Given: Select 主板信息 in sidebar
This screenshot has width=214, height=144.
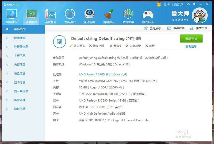Looking at the screenshot, I should 23,56.
